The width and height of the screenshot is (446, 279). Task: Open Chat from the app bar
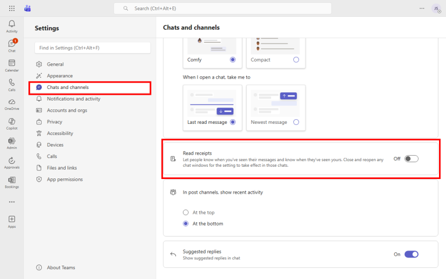coord(12,45)
